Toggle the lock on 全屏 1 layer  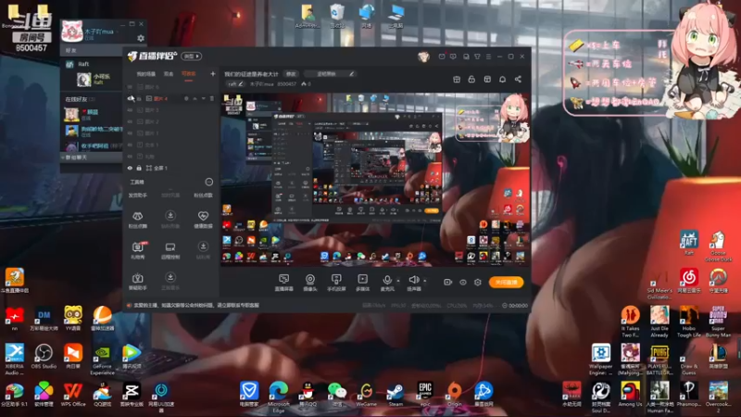tap(139, 168)
